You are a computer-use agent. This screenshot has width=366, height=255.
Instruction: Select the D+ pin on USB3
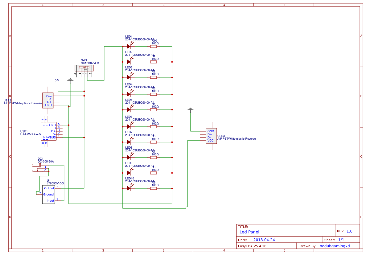[x=210, y=134]
